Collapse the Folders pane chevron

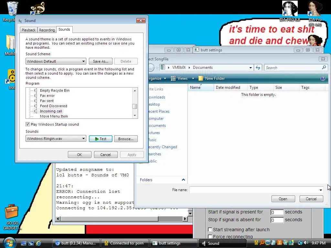(183, 180)
